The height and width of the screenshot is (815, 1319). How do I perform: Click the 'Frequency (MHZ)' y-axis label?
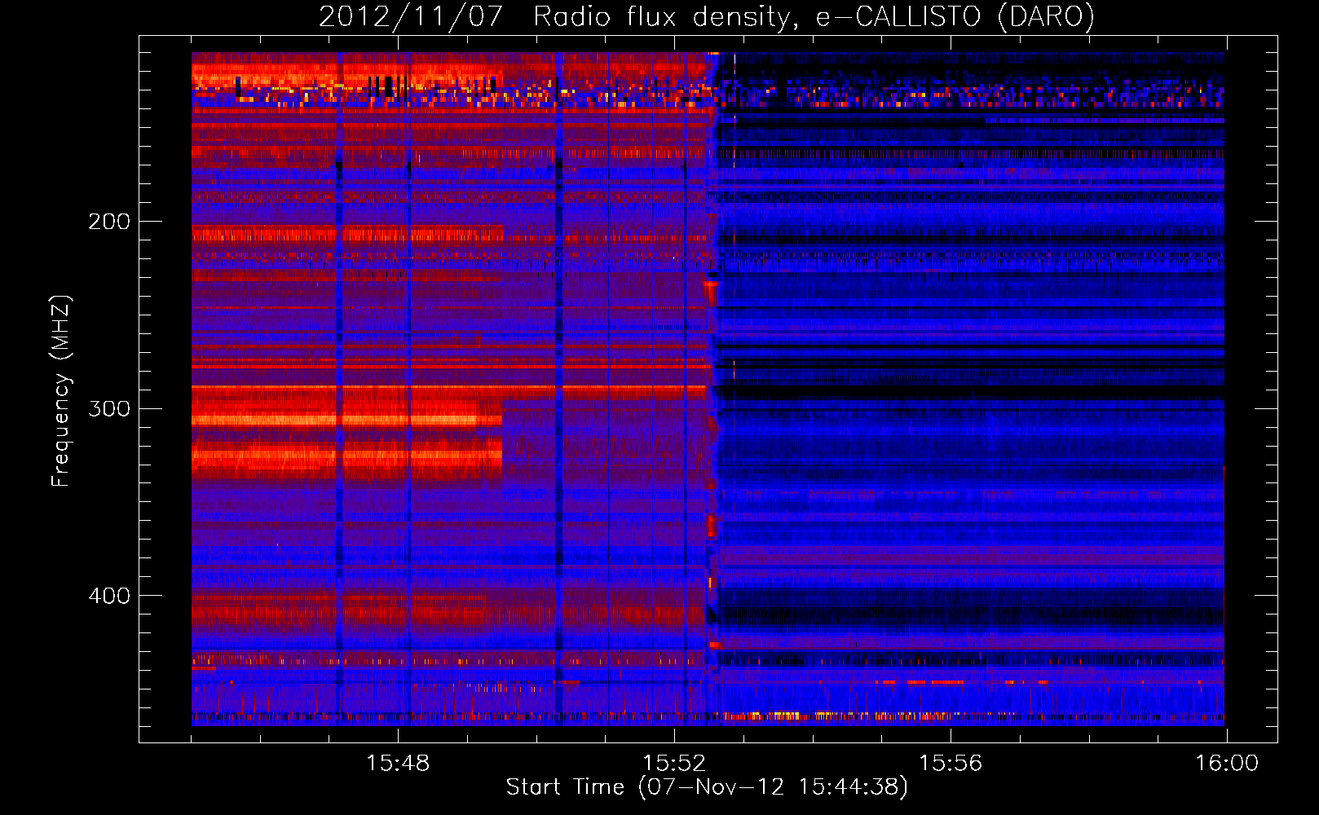click(x=61, y=391)
